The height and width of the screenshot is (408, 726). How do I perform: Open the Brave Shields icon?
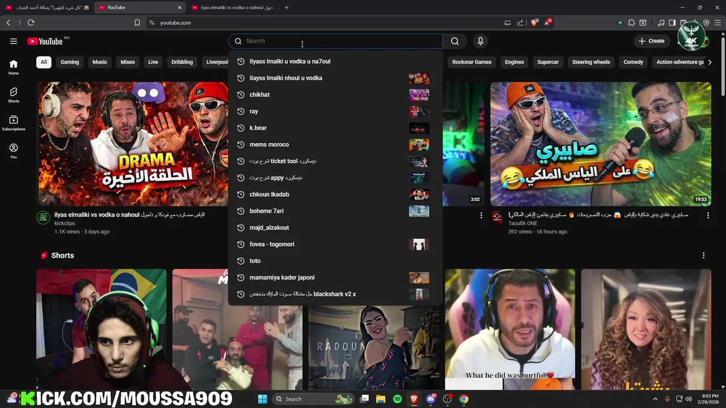tap(534, 23)
